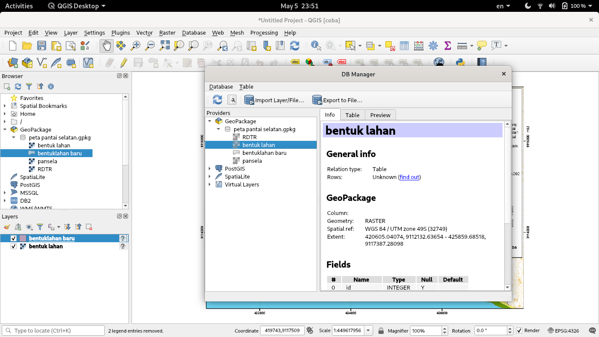599x337 pixels.
Task: Click the filter icon in Browser panel
Action: [x=29, y=86]
